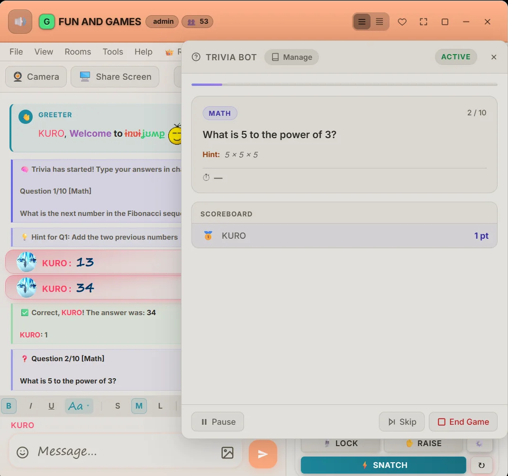Click the SNATCH mic button
The image size is (508, 476).
pyautogui.click(x=383, y=465)
